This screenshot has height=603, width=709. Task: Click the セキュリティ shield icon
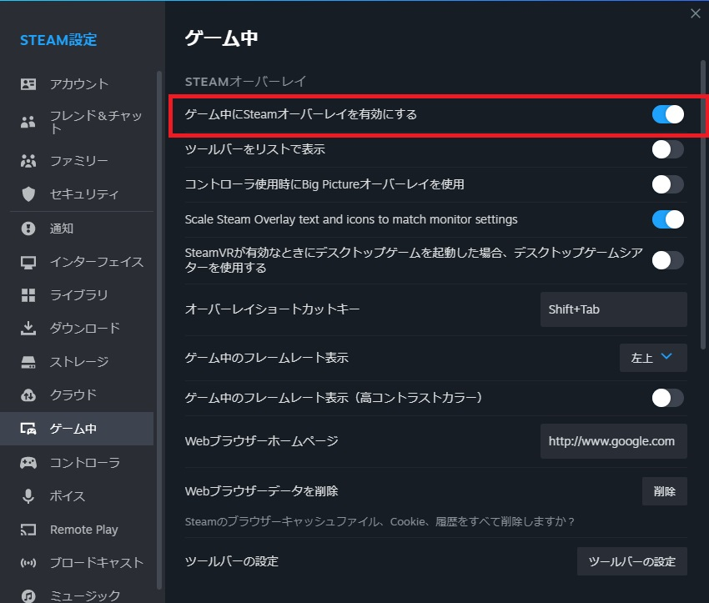click(28, 194)
